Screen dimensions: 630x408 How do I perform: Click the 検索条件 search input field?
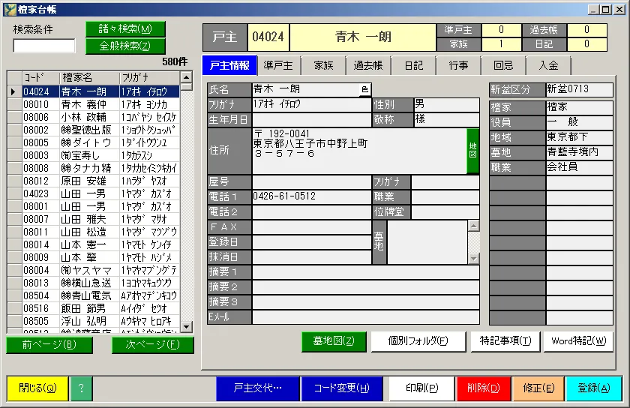click(44, 46)
